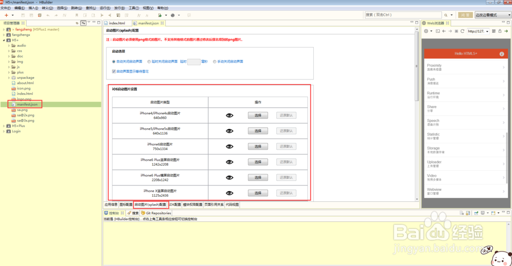
Task: Expand the fangzhengx project node
Action: point(4,35)
